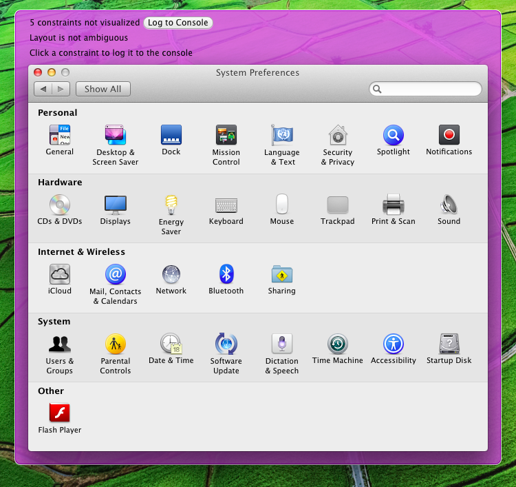Viewport: 516px width, 487px height.
Task: Click the Hardware section heading
Action: (x=60, y=183)
